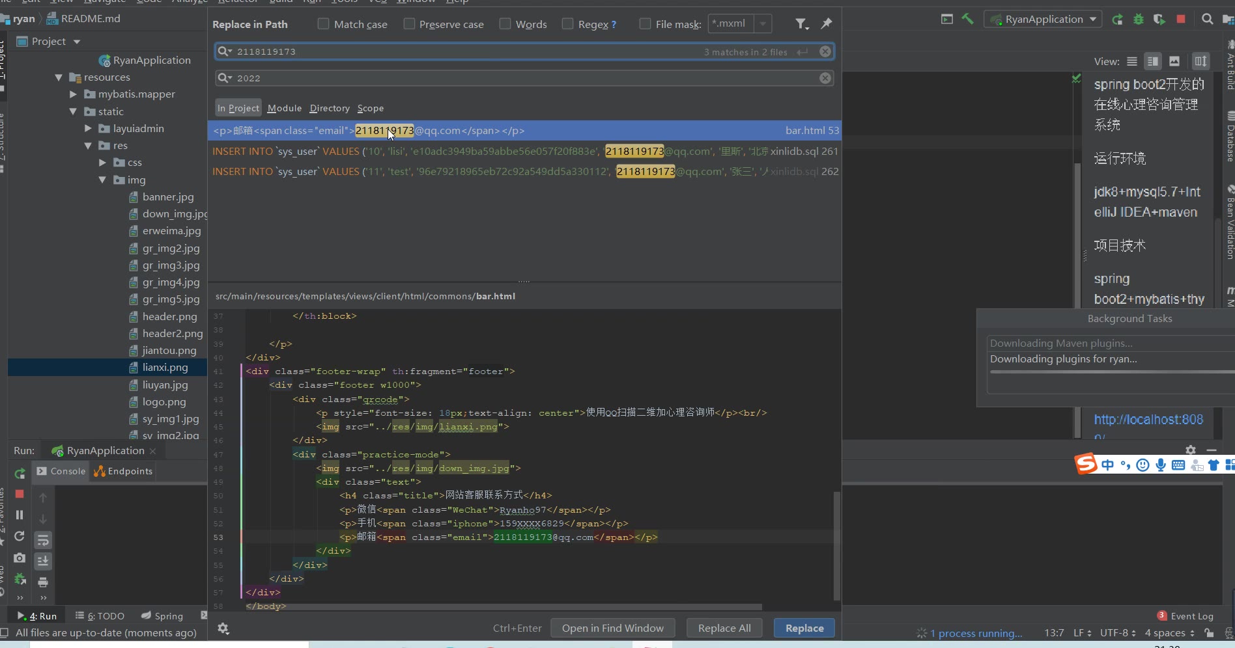The image size is (1235, 648).
Task: Collapse the static folder in tree
Action: coord(73,112)
